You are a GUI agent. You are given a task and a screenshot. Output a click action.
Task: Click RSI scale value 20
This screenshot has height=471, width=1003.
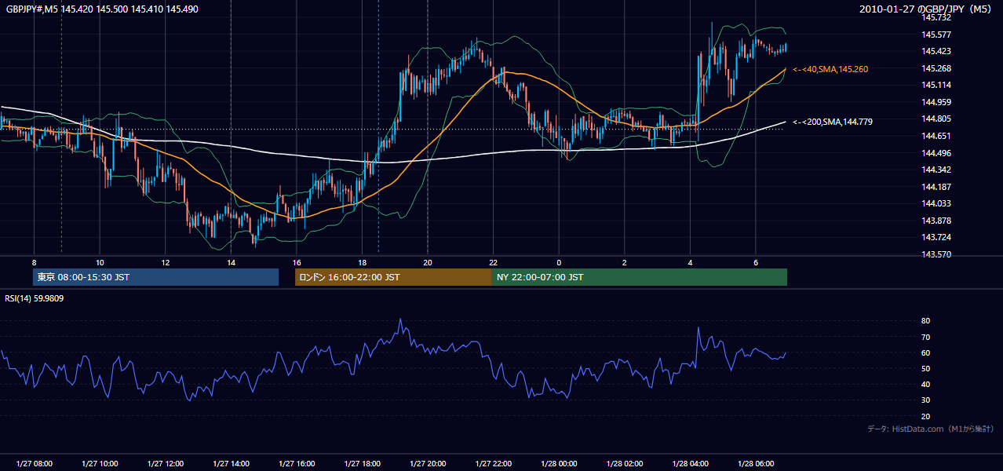tap(925, 416)
